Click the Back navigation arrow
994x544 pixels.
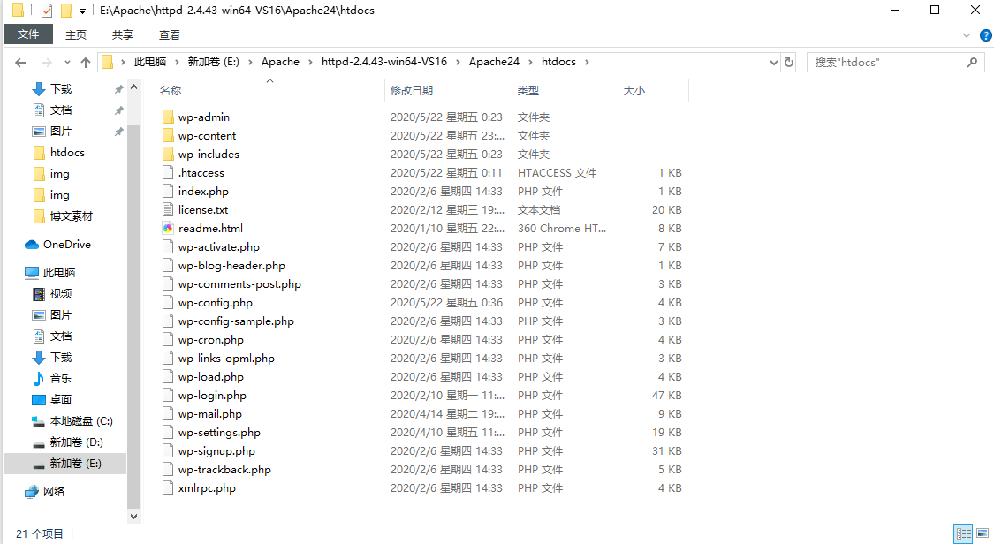20,62
